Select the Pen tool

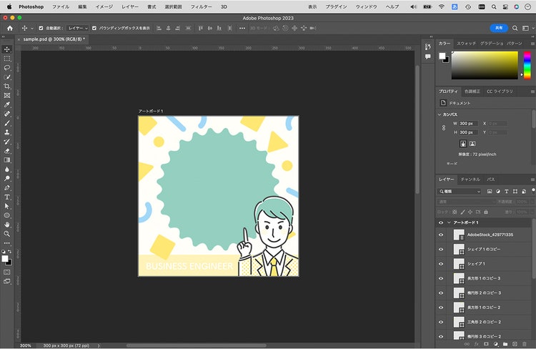7,188
